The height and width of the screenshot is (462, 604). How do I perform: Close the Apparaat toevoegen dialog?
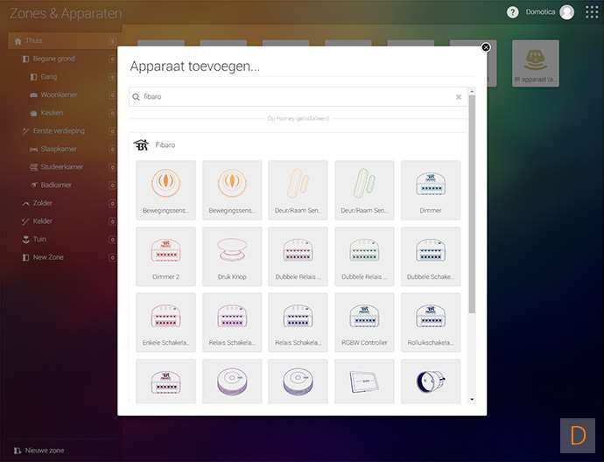pos(486,47)
